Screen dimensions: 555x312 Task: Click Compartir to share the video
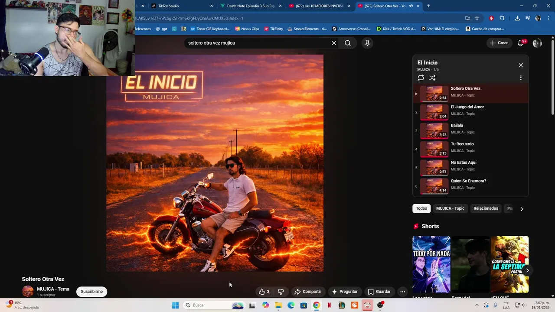(x=308, y=292)
